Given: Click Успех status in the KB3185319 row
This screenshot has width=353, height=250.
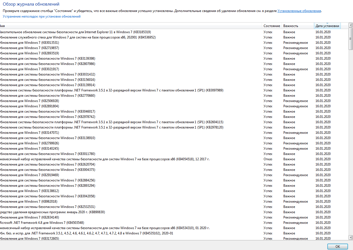Looking at the screenshot, I should (x=268, y=32).
